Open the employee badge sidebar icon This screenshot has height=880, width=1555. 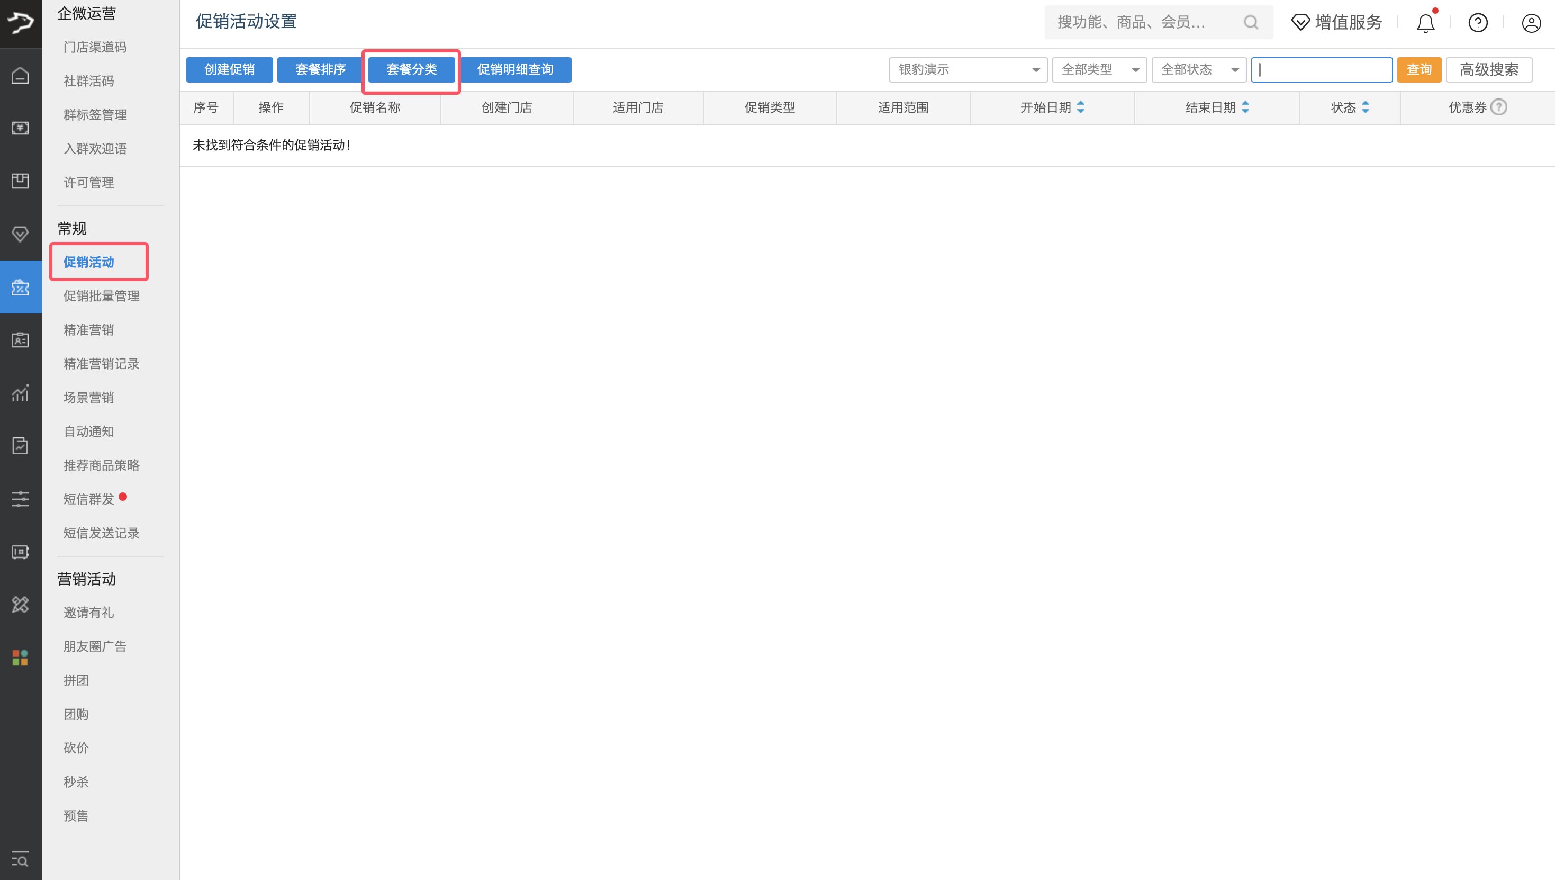[20, 340]
